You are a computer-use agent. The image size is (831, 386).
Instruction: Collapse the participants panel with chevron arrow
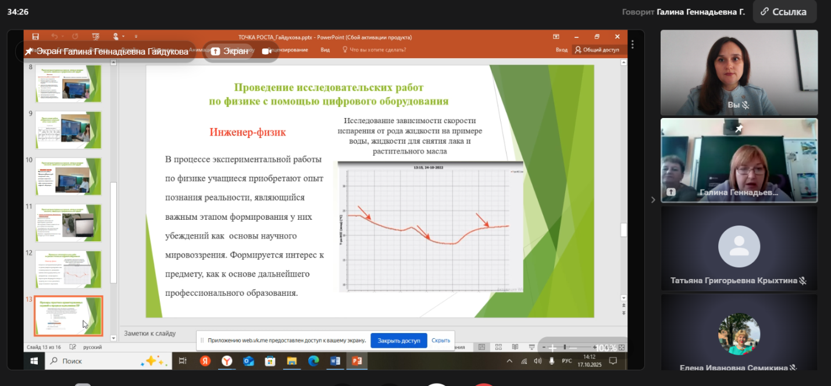(x=652, y=200)
